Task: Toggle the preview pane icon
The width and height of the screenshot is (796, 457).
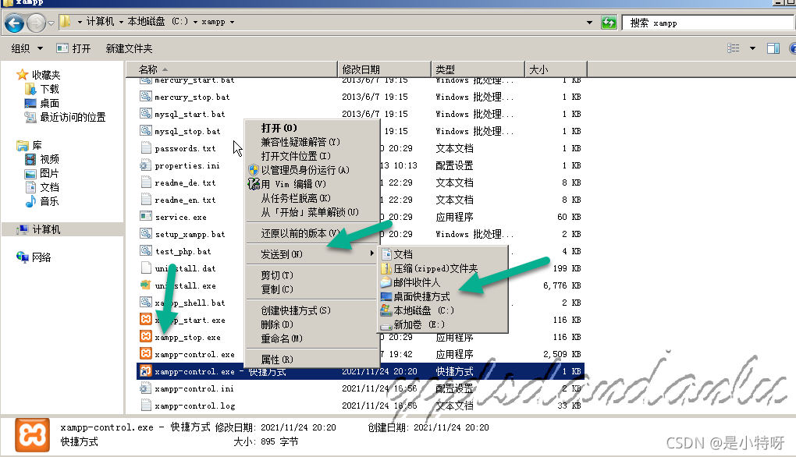Action: 773,48
